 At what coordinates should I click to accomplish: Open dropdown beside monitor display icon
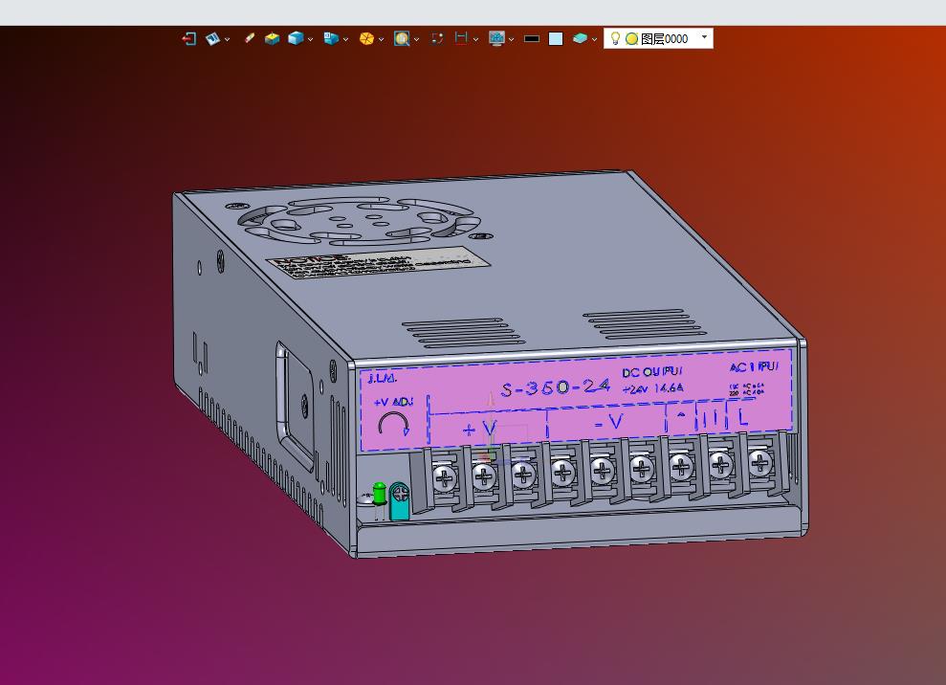[x=511, y=39]
